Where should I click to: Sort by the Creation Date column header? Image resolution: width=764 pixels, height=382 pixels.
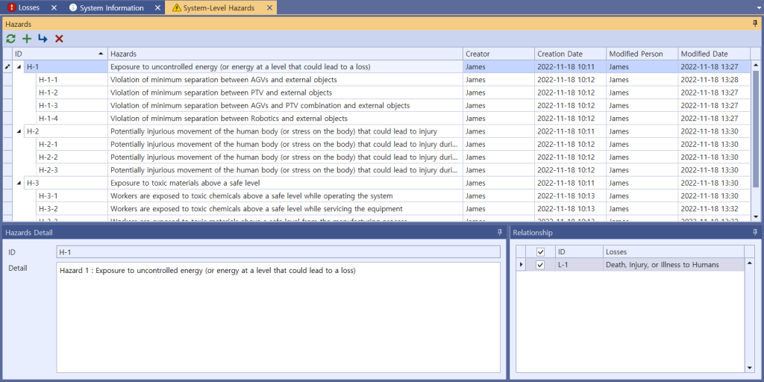click(x=569, y=54)
